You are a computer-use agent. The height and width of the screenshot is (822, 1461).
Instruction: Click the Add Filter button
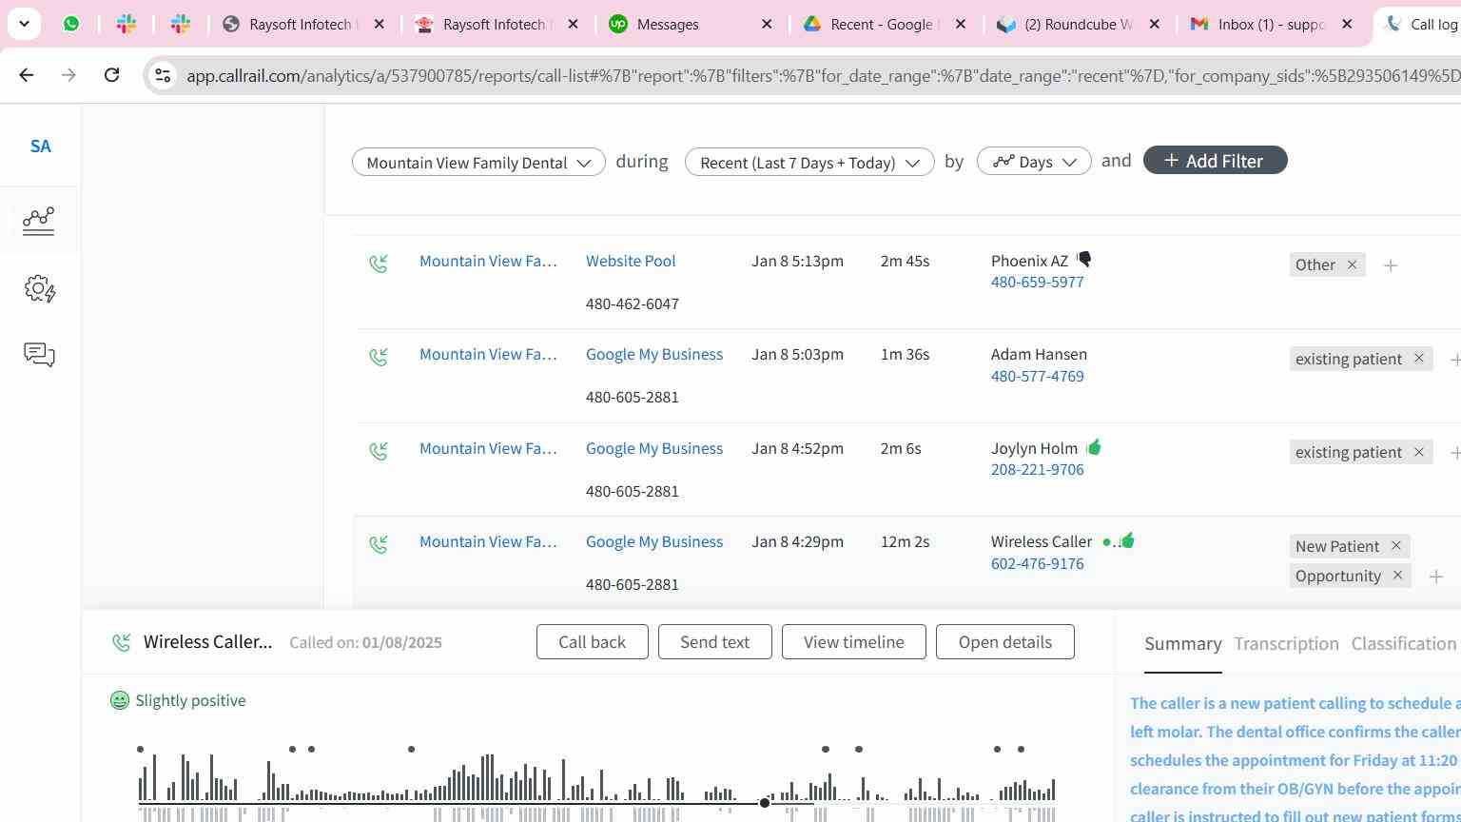pyautogui.click(x=1215, y=161)
